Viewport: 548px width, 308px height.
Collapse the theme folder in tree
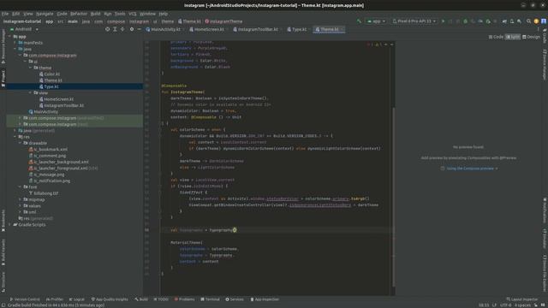(31, 68)
